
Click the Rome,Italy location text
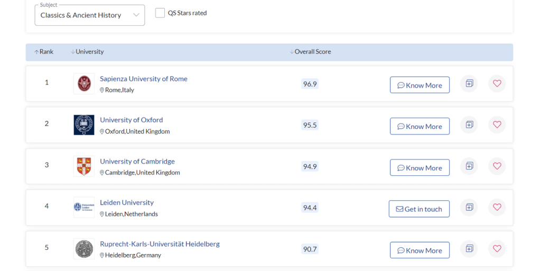click(x=119, y=90)
